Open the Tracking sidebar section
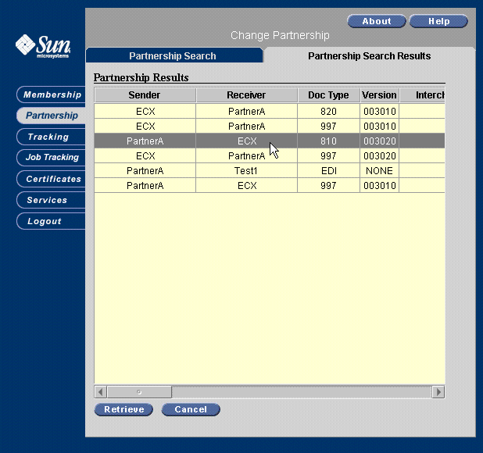The image size is (483, 453). (x=52, y=137)
